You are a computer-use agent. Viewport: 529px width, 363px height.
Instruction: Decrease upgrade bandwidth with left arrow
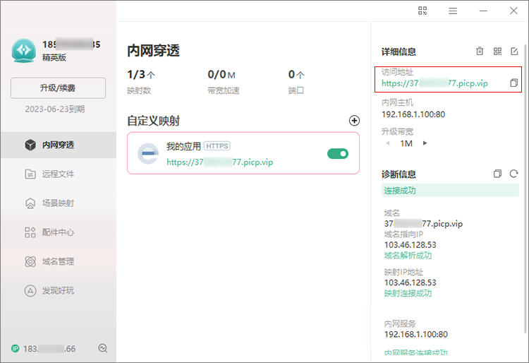388,143
